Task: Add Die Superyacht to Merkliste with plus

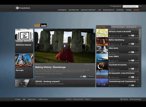Action: click(x=138, y=77)
